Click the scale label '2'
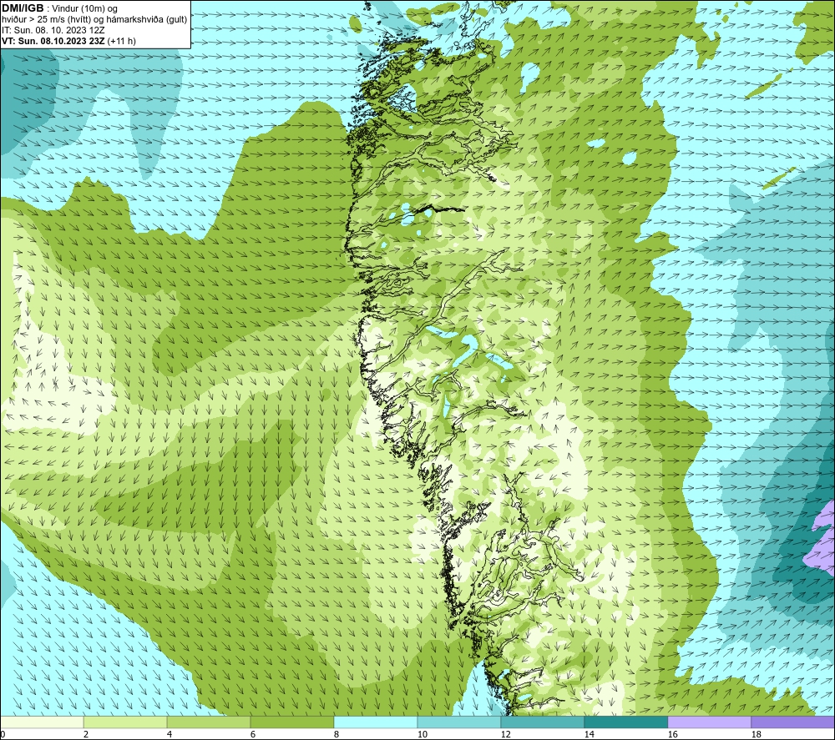The image size is (835, 740). point(86,735)
